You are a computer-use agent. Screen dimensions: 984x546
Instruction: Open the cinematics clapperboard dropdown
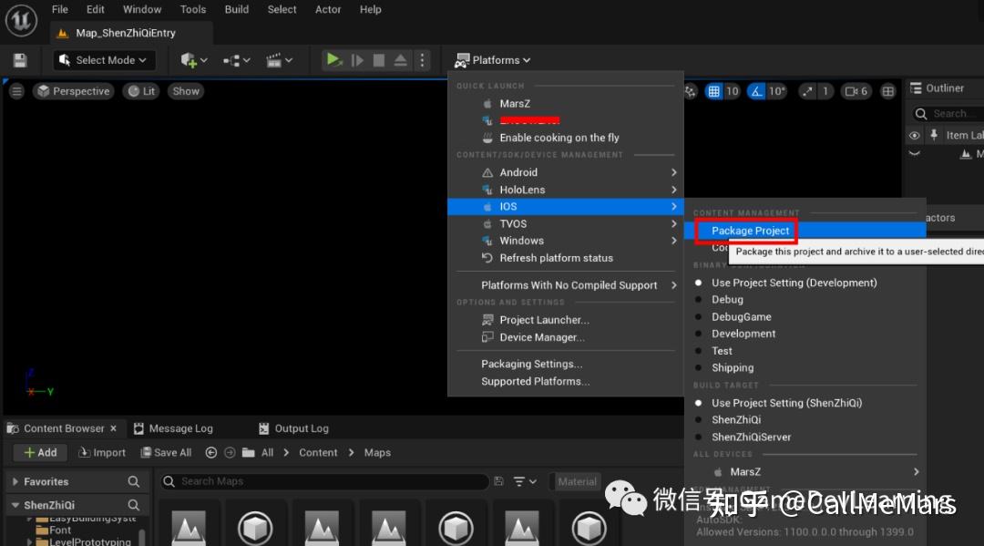(279, 60)
